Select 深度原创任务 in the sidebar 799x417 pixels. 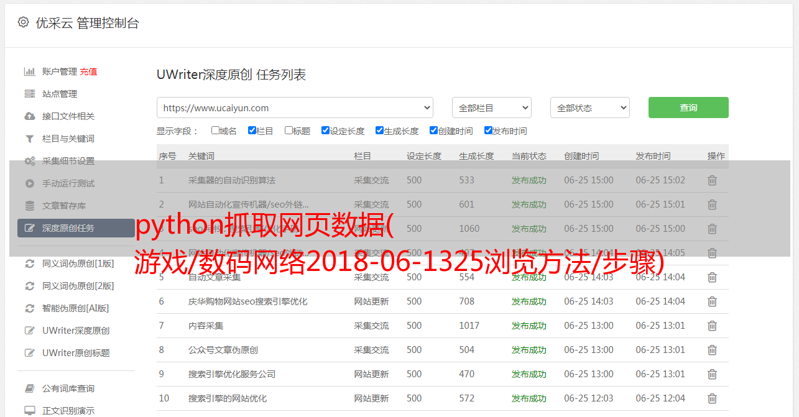[x=76, y=228]
